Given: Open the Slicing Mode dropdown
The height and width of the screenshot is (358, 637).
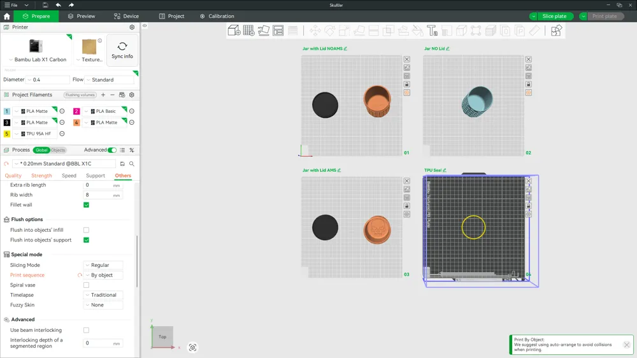Looking at the screenshot, I should 103,265.
